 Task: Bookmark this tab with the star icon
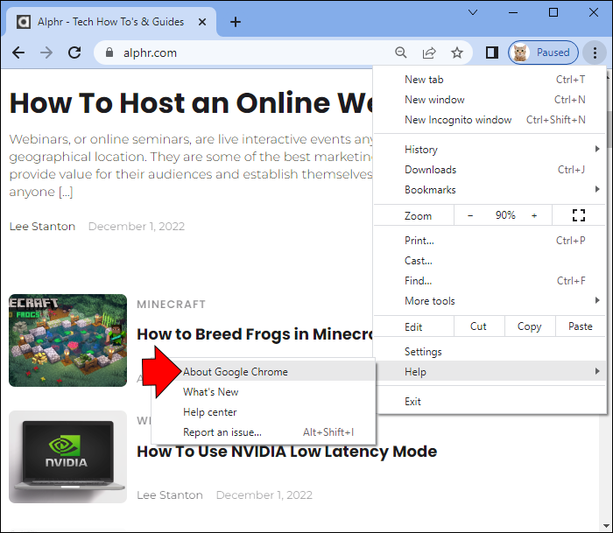(x=456, y=53)
